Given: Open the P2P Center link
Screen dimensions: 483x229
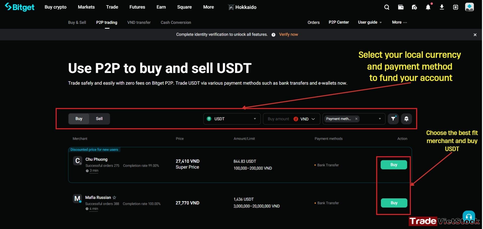Looking at the screenshot, I should pyautogui.click(x=339, y=22).
